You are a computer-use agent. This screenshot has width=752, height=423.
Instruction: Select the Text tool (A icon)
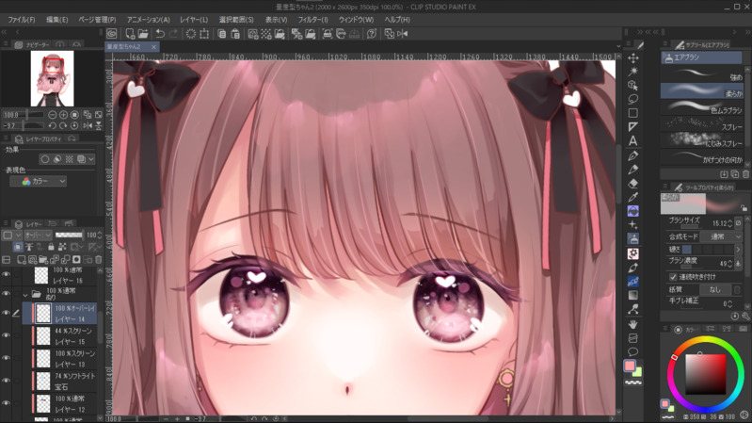[x=633, y=140]
